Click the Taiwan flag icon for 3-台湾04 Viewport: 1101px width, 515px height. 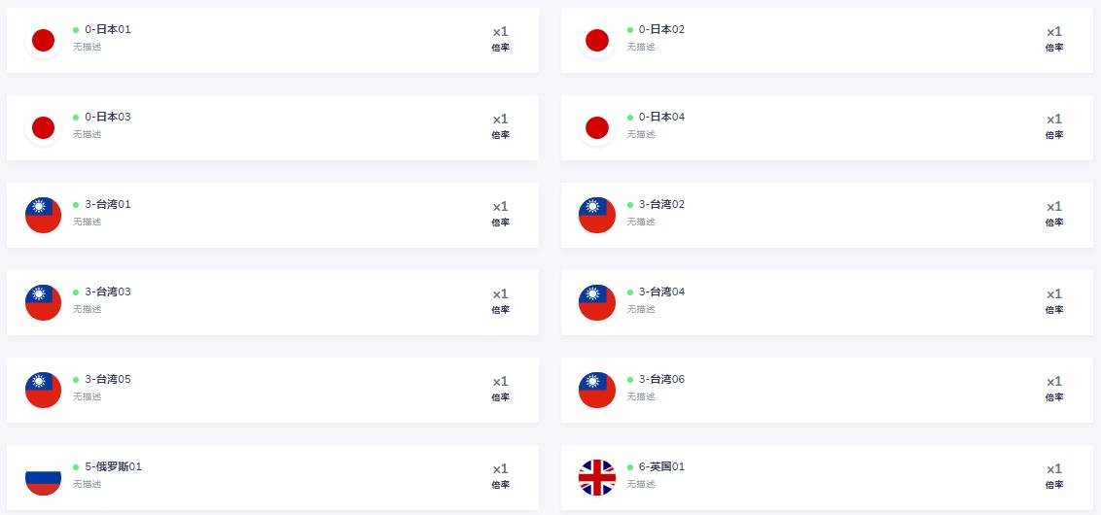tap(597, 302)
